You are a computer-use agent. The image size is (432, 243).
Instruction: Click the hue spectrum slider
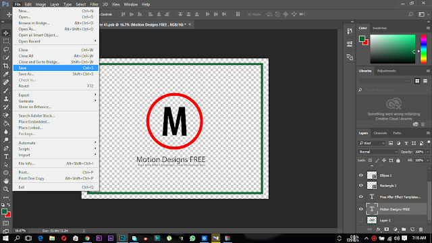423,49
